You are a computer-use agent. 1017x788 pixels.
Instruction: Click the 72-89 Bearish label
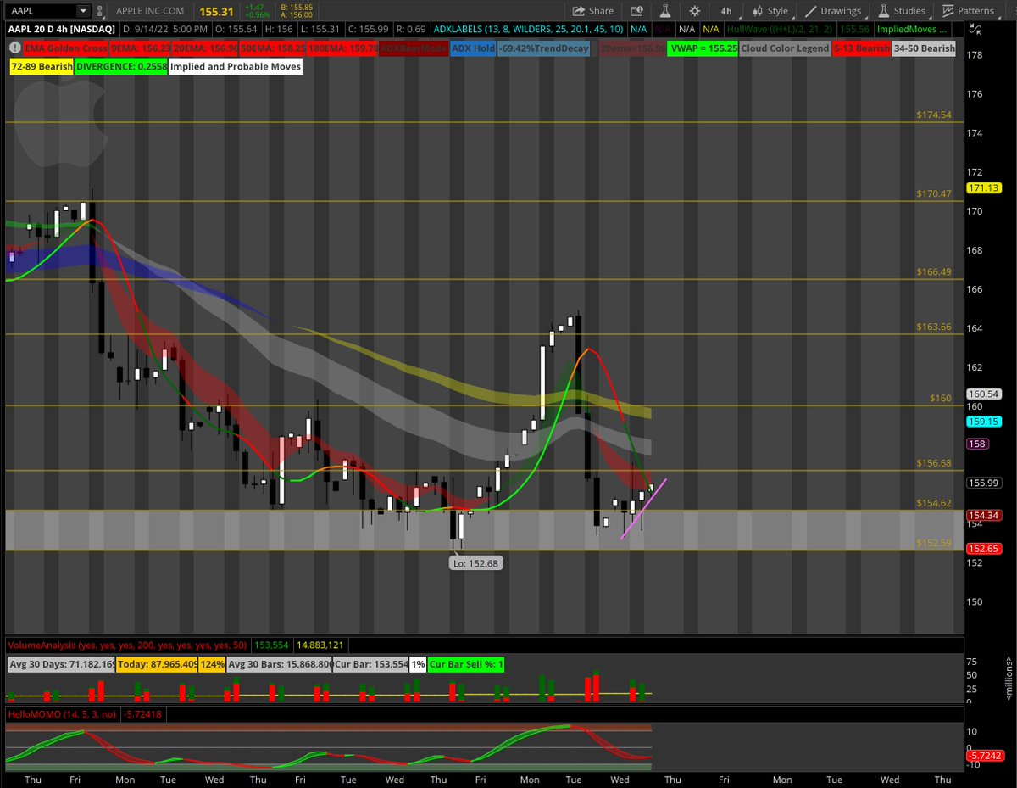pos(41,66)
